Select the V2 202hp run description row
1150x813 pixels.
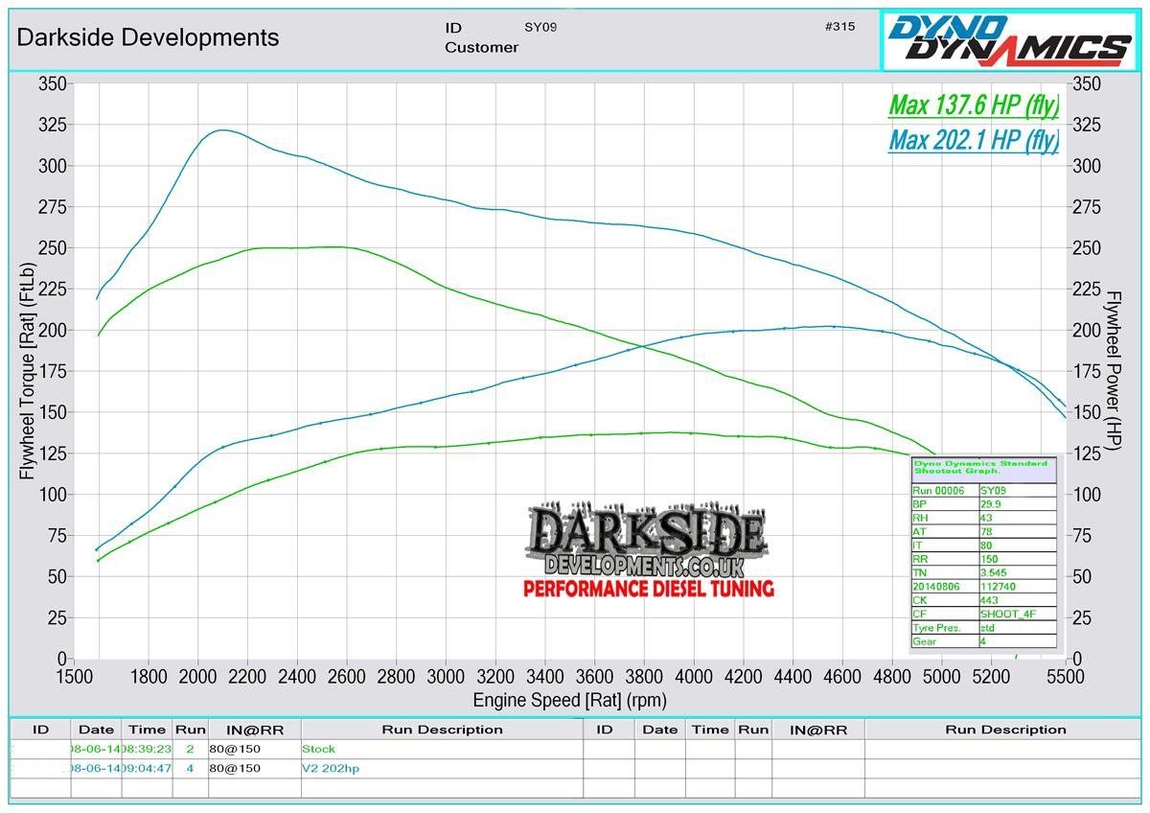click(x=441, y=768)
